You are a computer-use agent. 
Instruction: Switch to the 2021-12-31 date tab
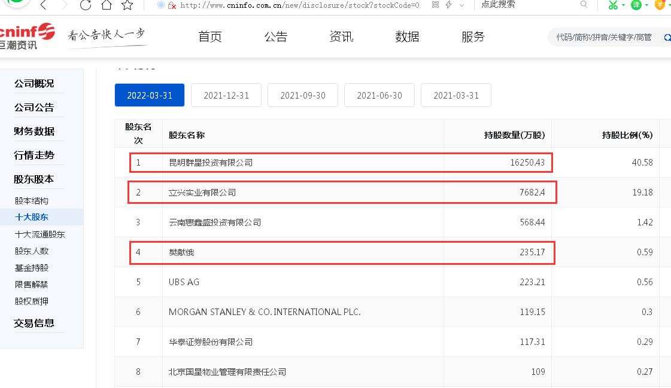pyautogui.click(x=226, y=95)
